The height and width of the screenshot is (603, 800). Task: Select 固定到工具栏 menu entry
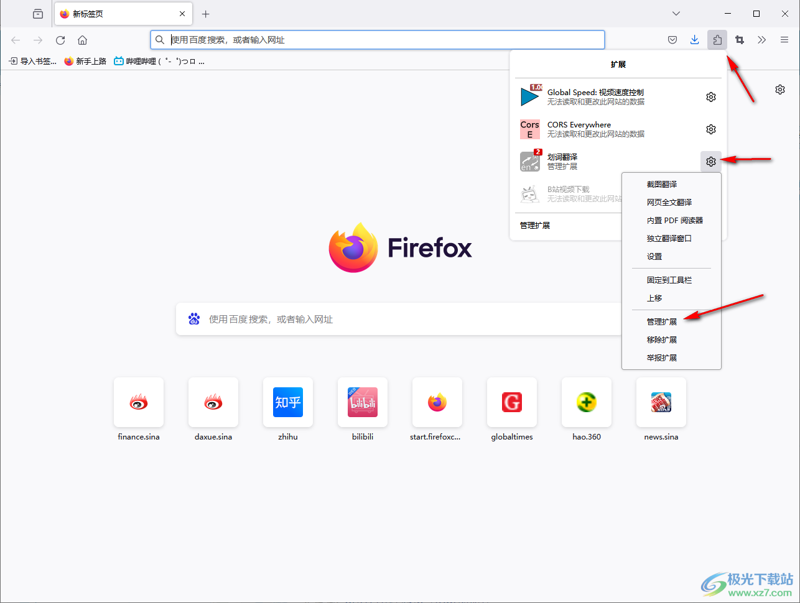[669, 280]
